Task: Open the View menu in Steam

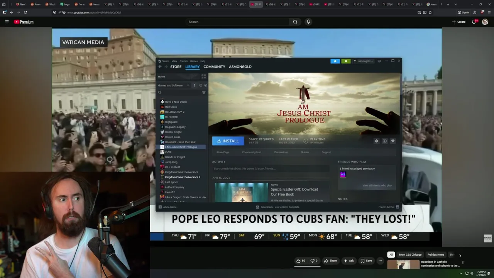Action: pyautogui.click(x=174, y=61)
